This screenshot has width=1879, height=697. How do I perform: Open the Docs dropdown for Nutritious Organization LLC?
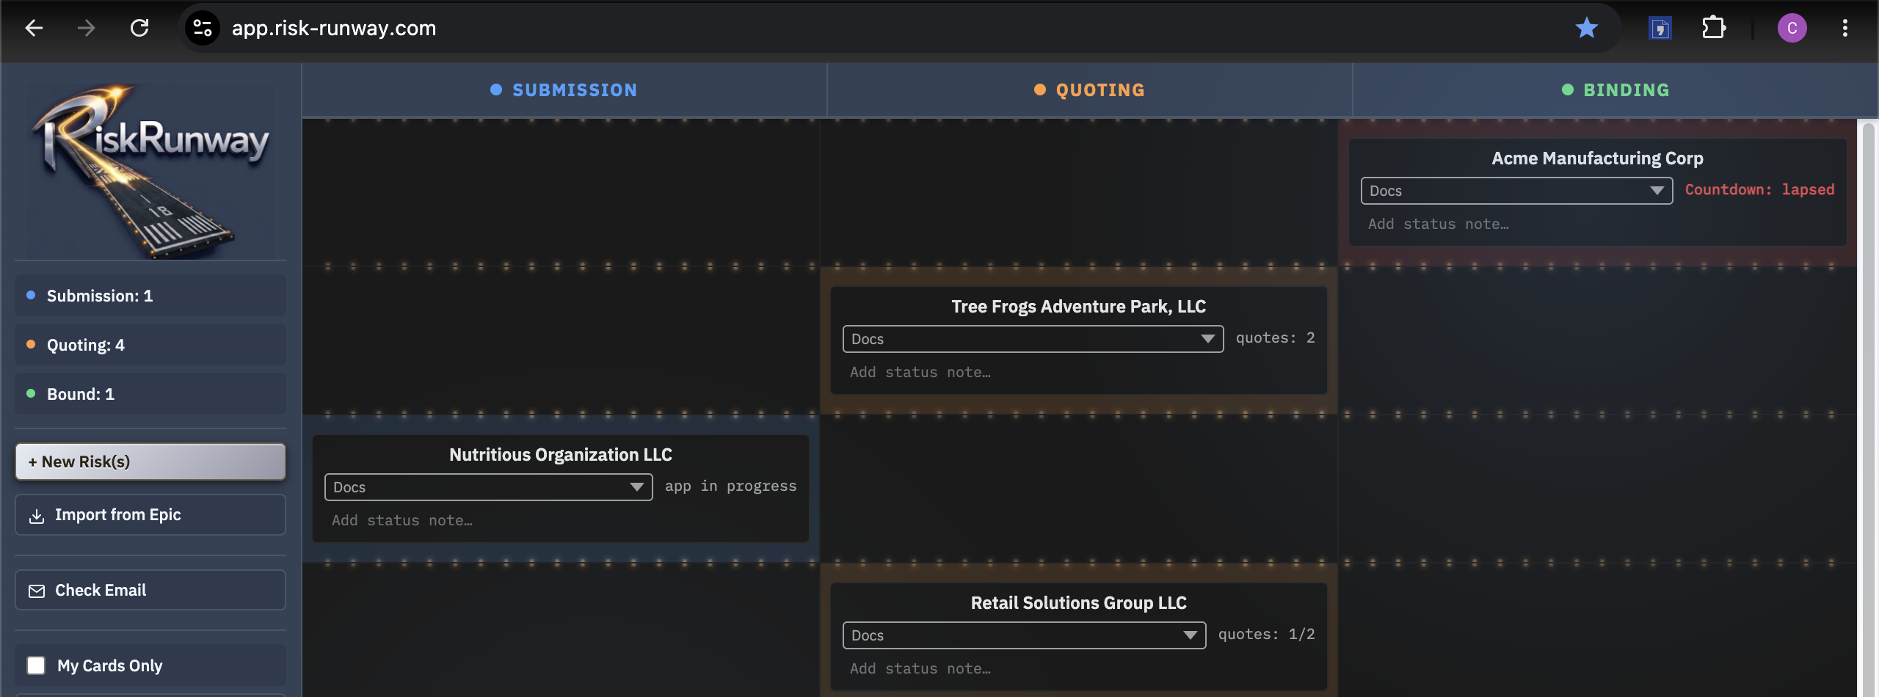click(x=488, y=487)
